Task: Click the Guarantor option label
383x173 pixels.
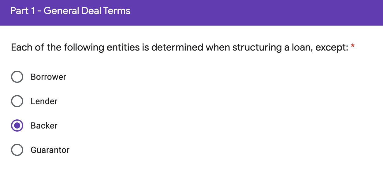Action: tap(50, 150)
